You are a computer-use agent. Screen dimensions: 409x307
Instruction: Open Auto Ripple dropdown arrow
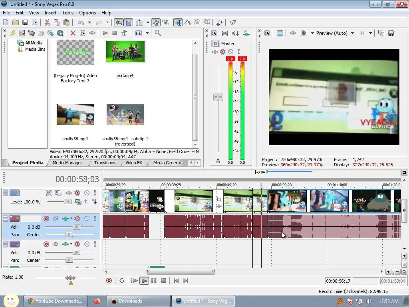148,22
